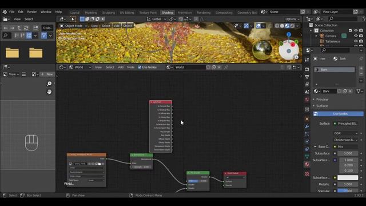The image size is (366, 206).
Task: Click the World datablock name field
Action: click(190, 68)
